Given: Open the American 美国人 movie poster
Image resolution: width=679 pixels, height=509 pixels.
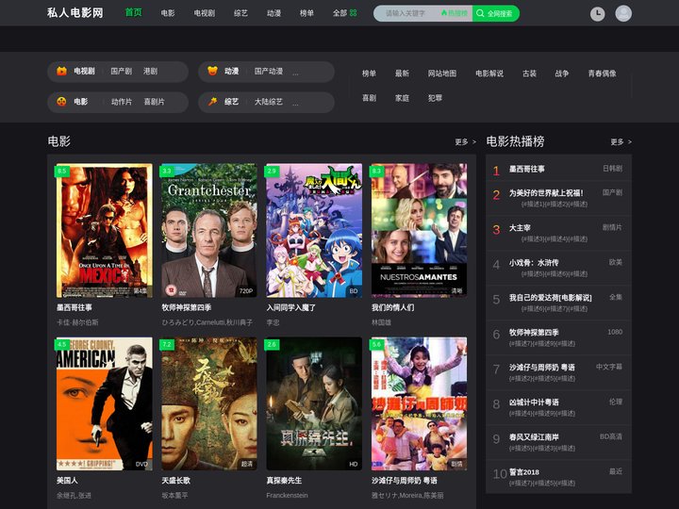Looking at the screenshot, I should point(105,403).
